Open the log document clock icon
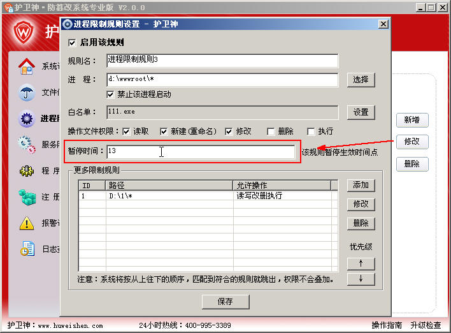The image size is (451, 333). pyautogui.click(x=27, y=248)
